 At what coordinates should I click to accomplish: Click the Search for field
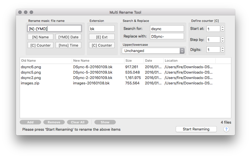(x=167, y=29)
